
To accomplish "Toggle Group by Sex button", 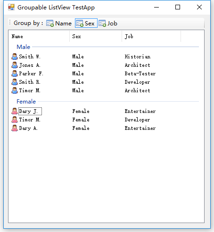I will [86, 23].
